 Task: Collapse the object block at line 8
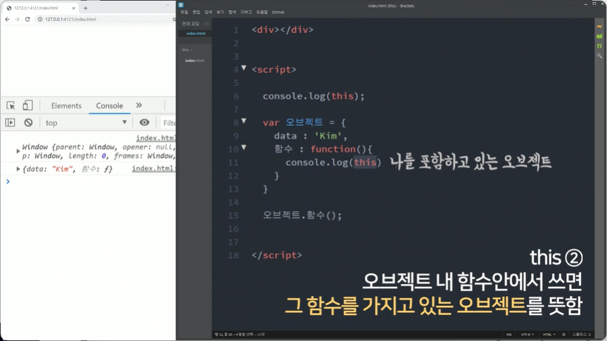click(x=243, y=121)
